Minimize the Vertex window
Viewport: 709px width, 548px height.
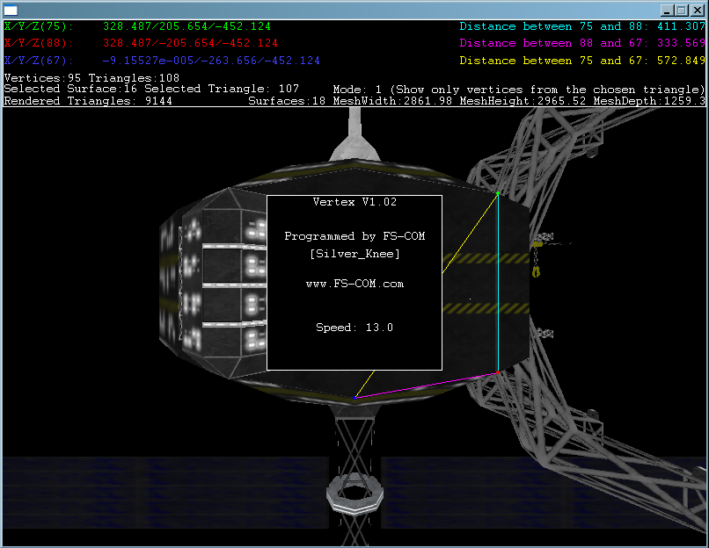pyautogui.click(x=667, y=10)
